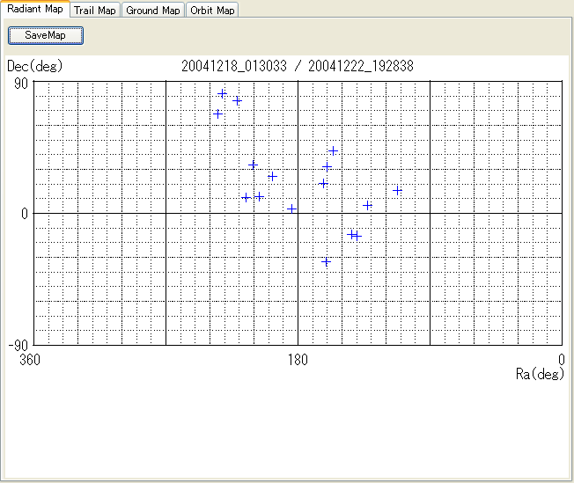The image size is (574, 483).
Task: Select second-highest blue cross near plot top
Action: click(237, 100)
